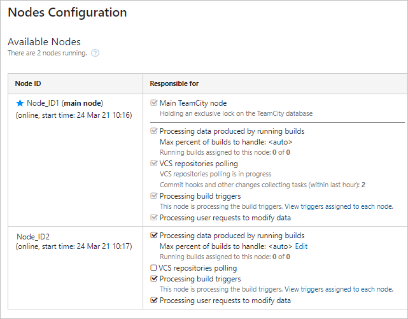Uncheck Node_ID2 Processing data produced by running builds

tap(154, 235)
